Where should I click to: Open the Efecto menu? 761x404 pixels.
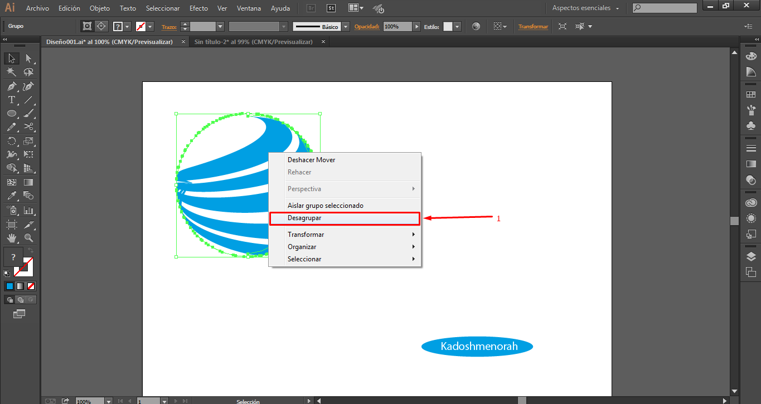point(198,8)
